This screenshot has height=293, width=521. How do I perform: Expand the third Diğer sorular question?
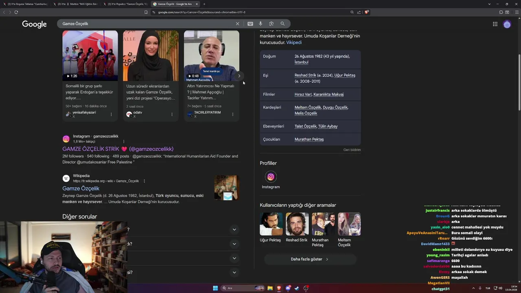tap(234, 258)
